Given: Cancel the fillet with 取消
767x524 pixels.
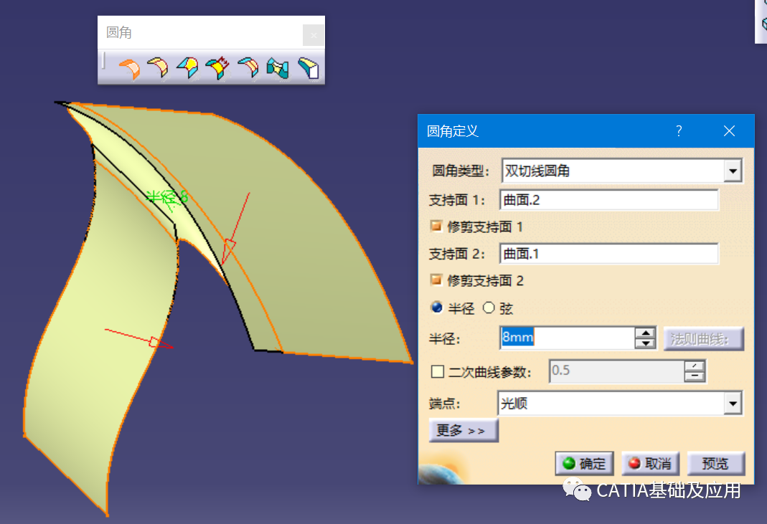Looking at the screenshot, I should tap(650, 463).
